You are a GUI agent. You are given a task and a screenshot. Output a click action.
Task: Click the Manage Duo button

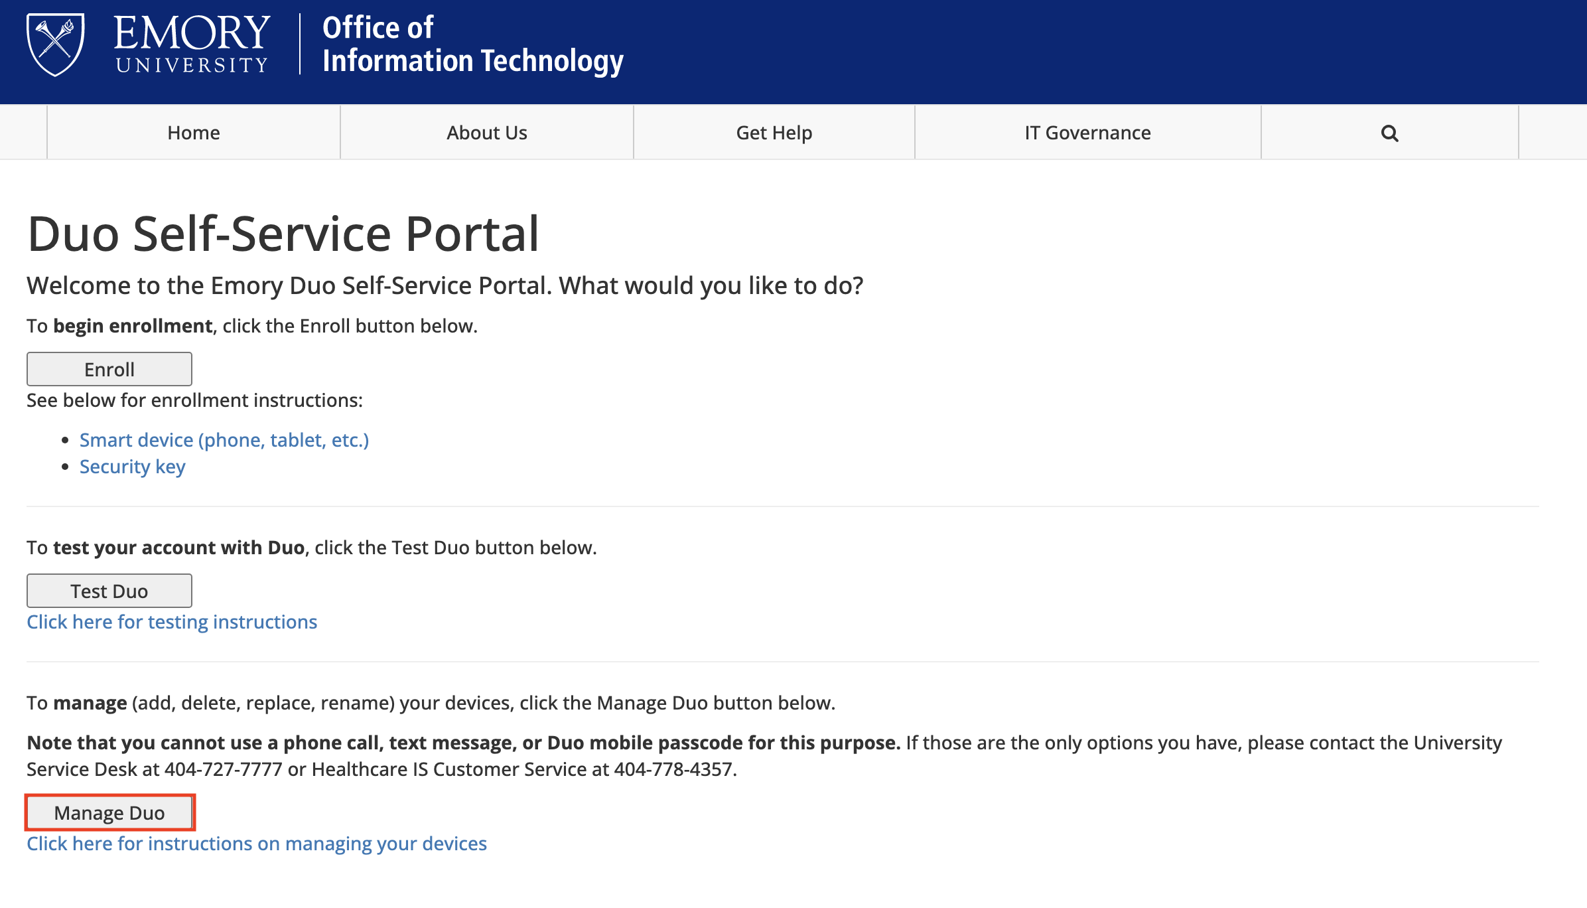pos(109,812)
